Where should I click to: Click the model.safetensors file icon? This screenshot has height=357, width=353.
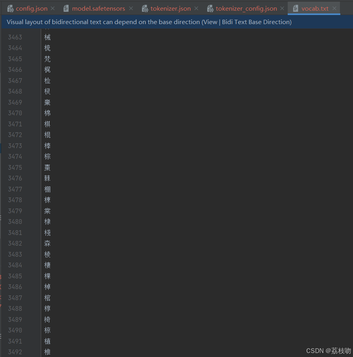click(66, 9)
